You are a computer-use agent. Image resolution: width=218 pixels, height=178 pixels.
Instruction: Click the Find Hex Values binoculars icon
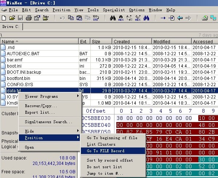click(x=121, y=18)
